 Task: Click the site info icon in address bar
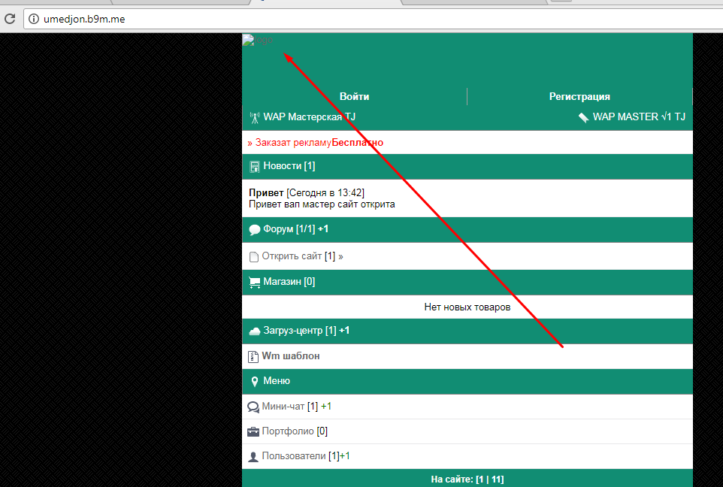coord(34,19)
